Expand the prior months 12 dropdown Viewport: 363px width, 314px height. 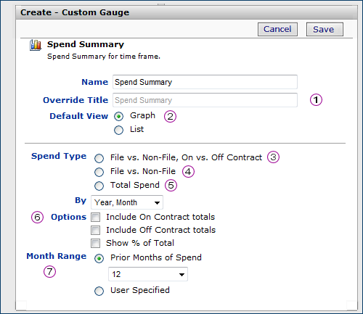point(148,274)
